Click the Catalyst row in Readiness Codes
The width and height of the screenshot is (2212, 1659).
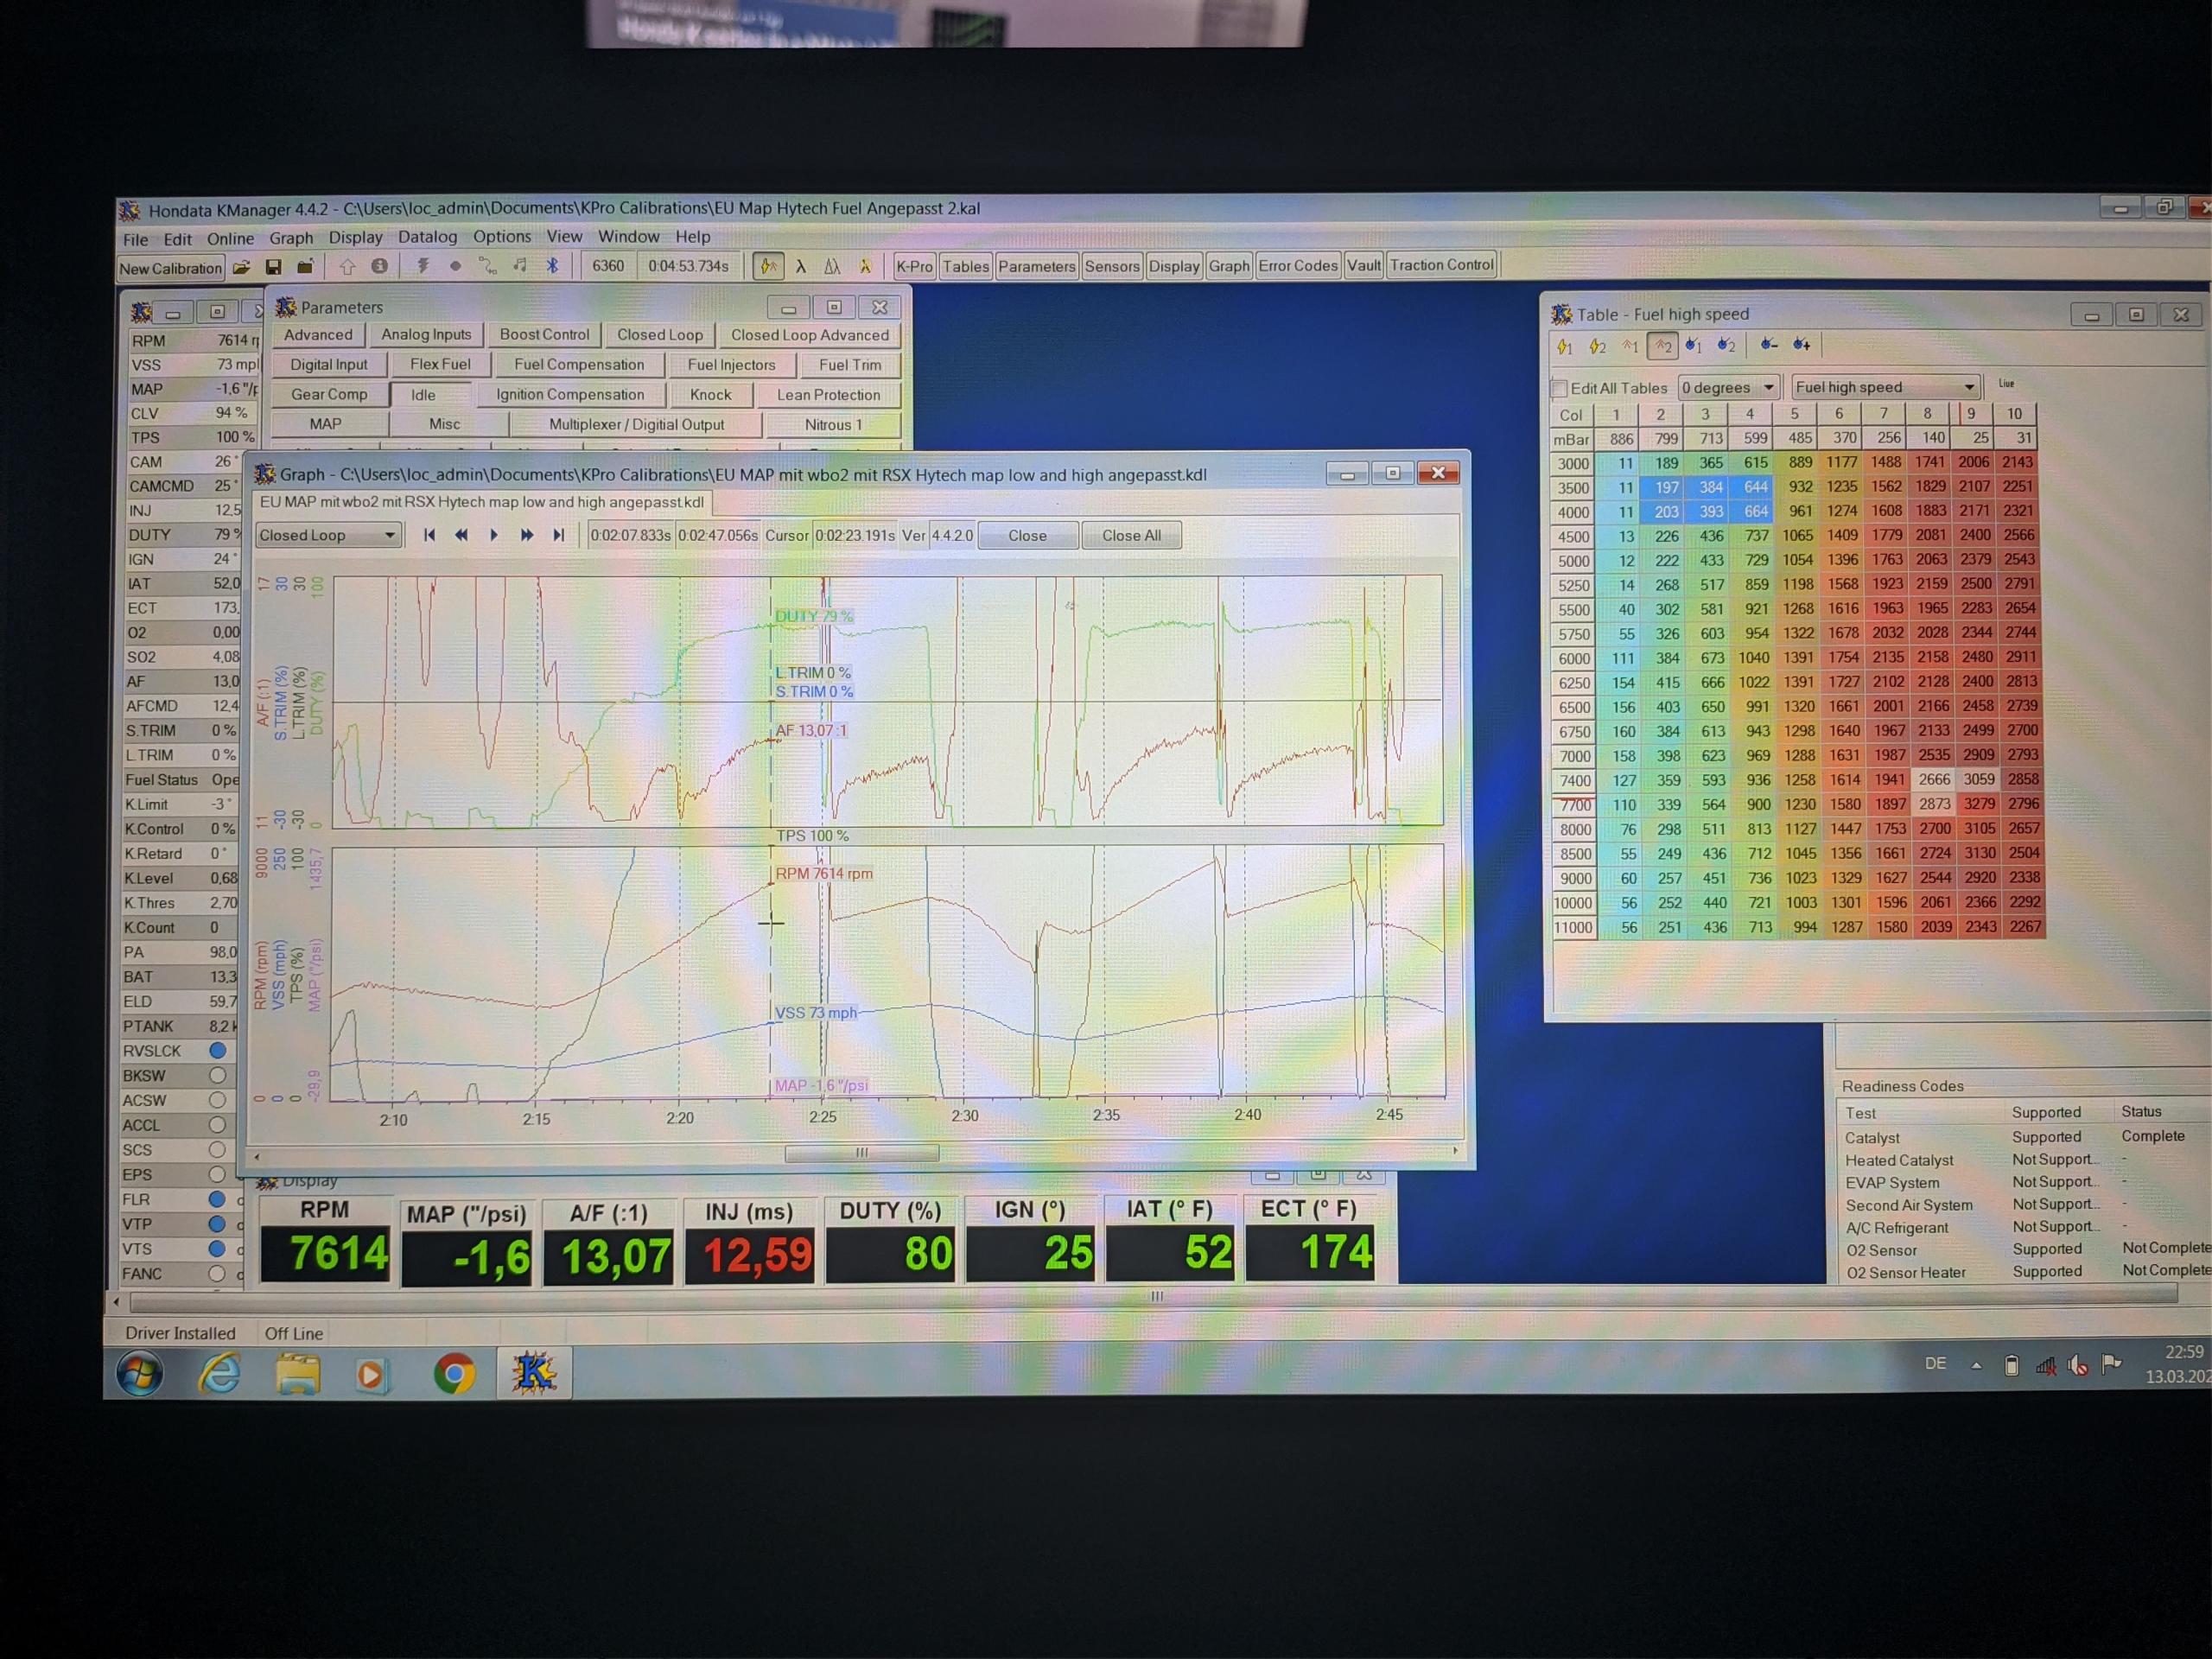point(2025,1137)
